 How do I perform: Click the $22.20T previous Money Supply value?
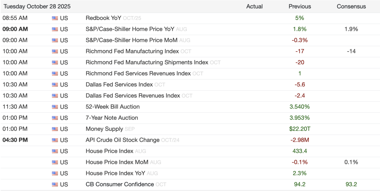tap(300, 129)
